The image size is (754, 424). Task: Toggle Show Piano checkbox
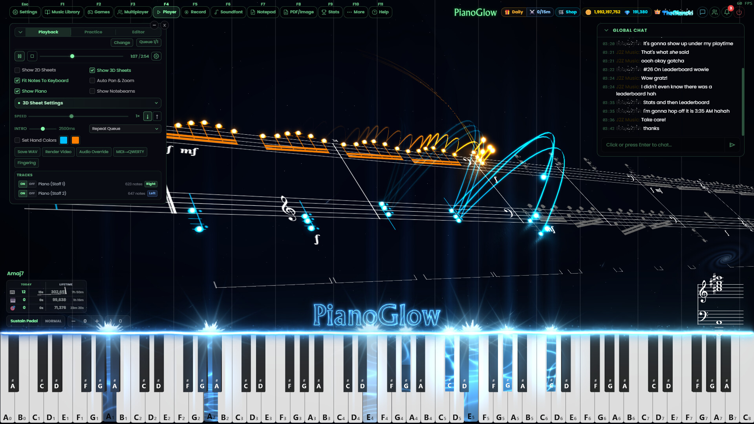[17, 91]
